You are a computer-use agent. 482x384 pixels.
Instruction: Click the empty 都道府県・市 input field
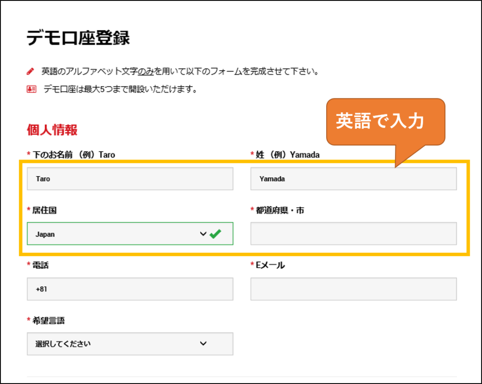pyautogui.click(x=353, y=234)
